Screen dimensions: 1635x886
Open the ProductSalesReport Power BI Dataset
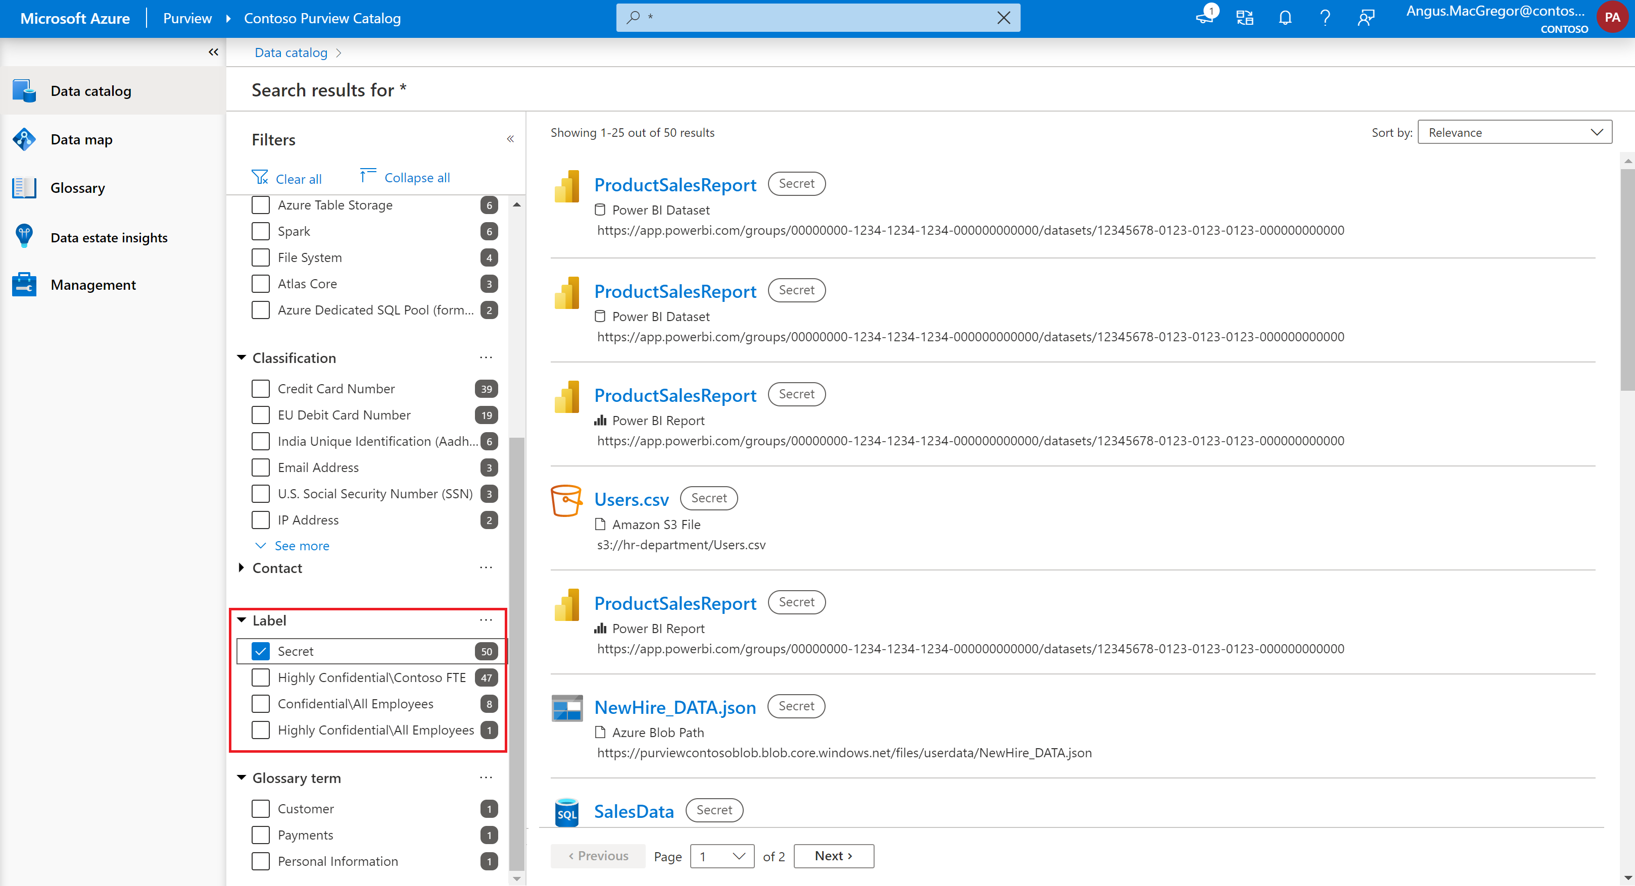[x=675, y=185]
